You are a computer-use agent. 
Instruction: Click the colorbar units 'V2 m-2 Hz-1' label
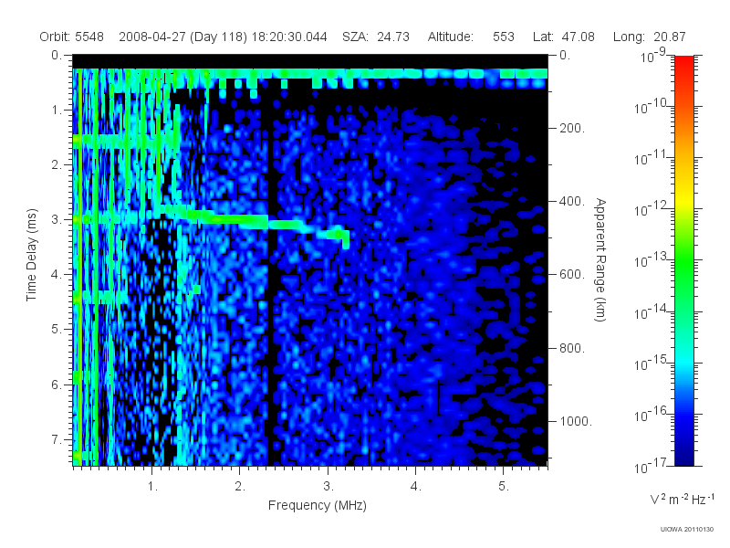tap(682, 499)
